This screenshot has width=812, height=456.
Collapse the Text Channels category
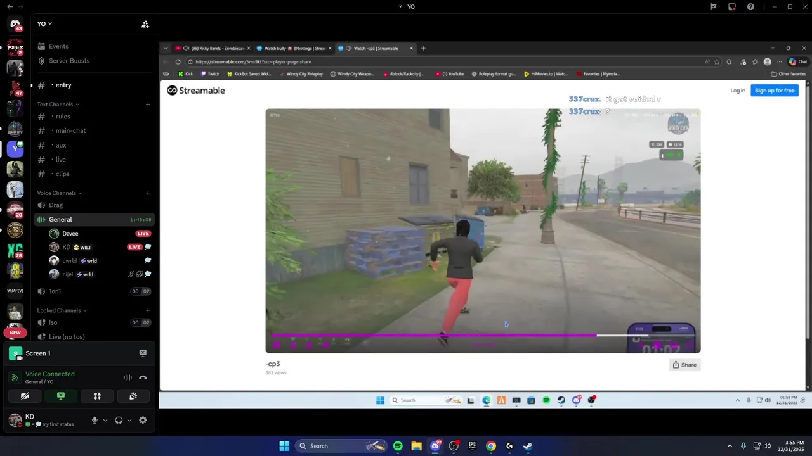[x=58, y=104]
